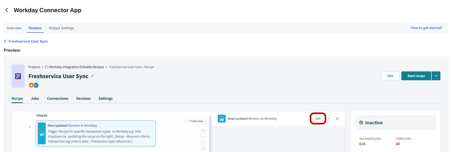This screenshot has width=452, height=152.
Task: Rename recipe with the pencil icon
Action: (x=92, y=76)
